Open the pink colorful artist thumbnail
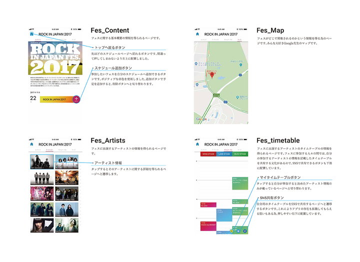 click(x=42, y=193)
